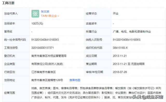Click the green 张 avatar icon
This screenshot has height=102, width=166.
pos(35,14)
